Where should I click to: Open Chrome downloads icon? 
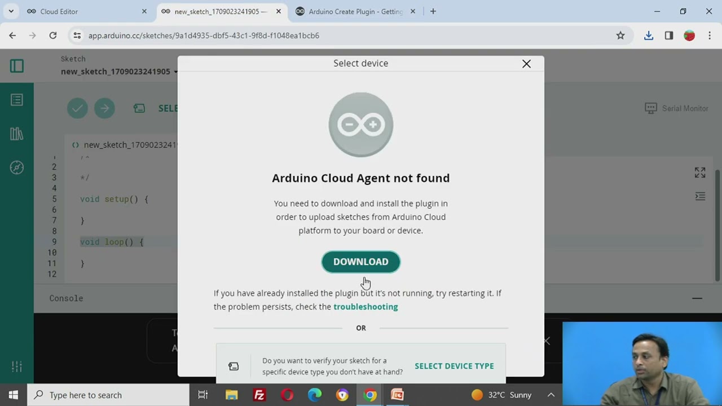[649, 36]
